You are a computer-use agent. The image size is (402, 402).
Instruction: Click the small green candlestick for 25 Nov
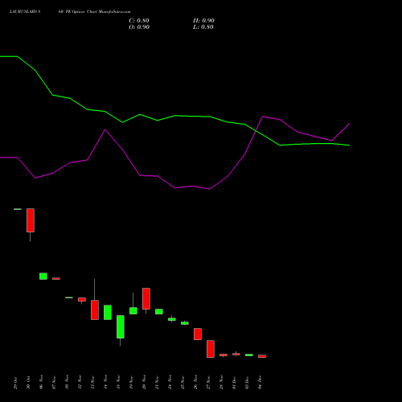185,323
